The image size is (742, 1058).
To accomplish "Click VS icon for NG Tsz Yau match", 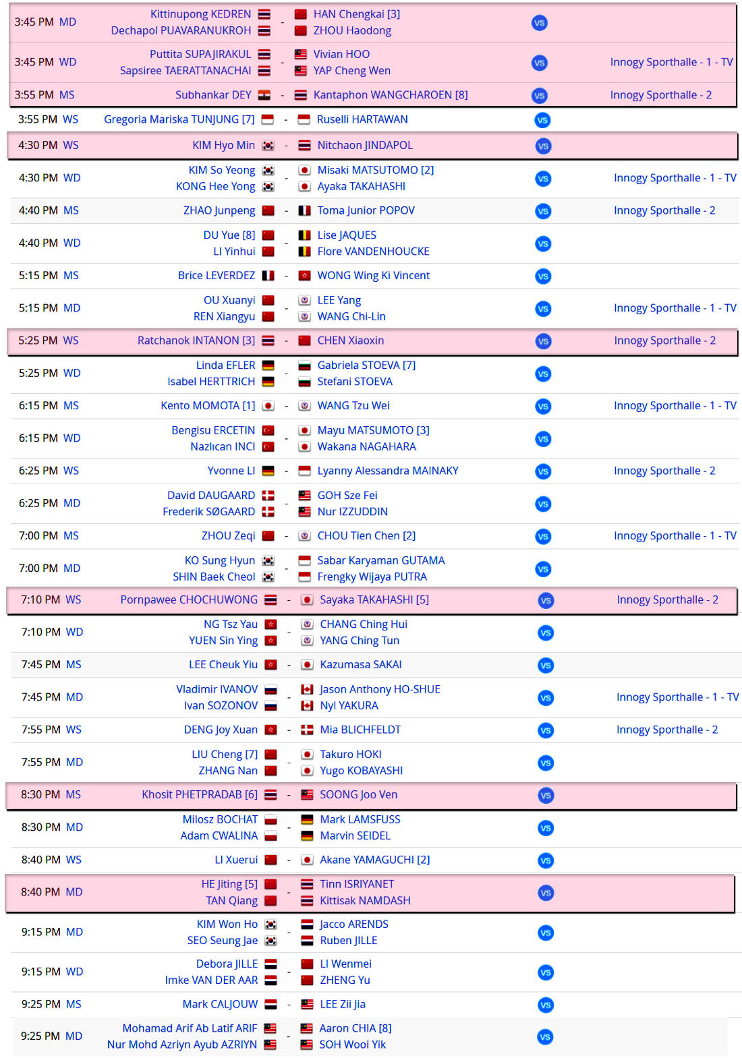I will coord(546,633).
